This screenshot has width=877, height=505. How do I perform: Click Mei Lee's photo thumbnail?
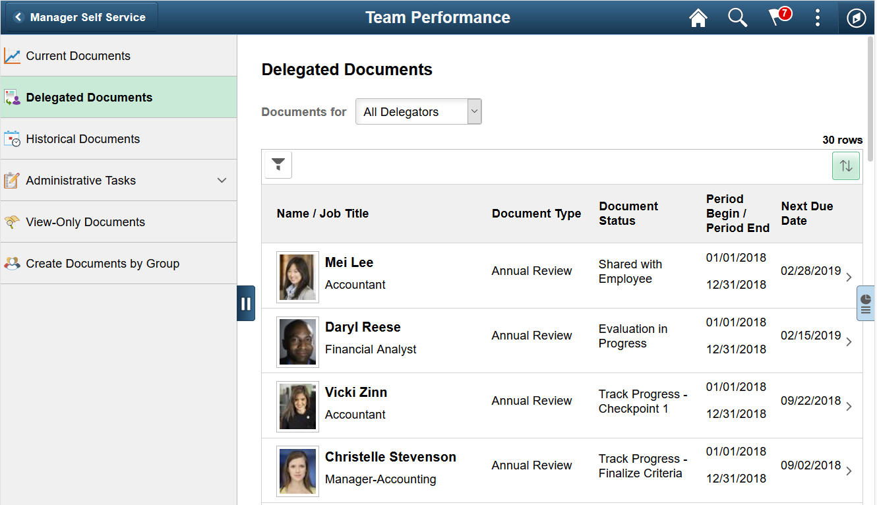tap(298, 277)
